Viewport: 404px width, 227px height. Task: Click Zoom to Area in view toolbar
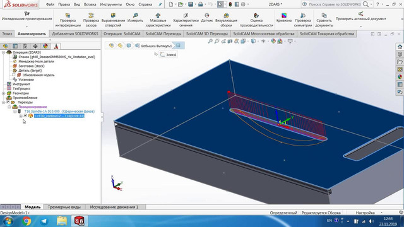[x=217, y=41]
